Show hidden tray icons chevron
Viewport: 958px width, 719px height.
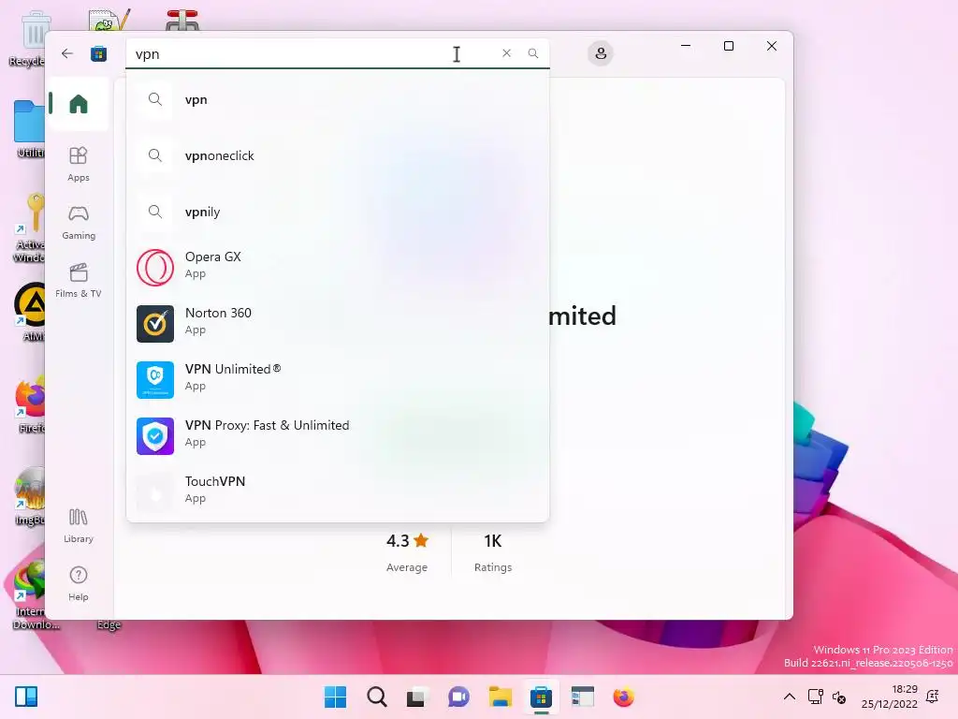[790, 697]
